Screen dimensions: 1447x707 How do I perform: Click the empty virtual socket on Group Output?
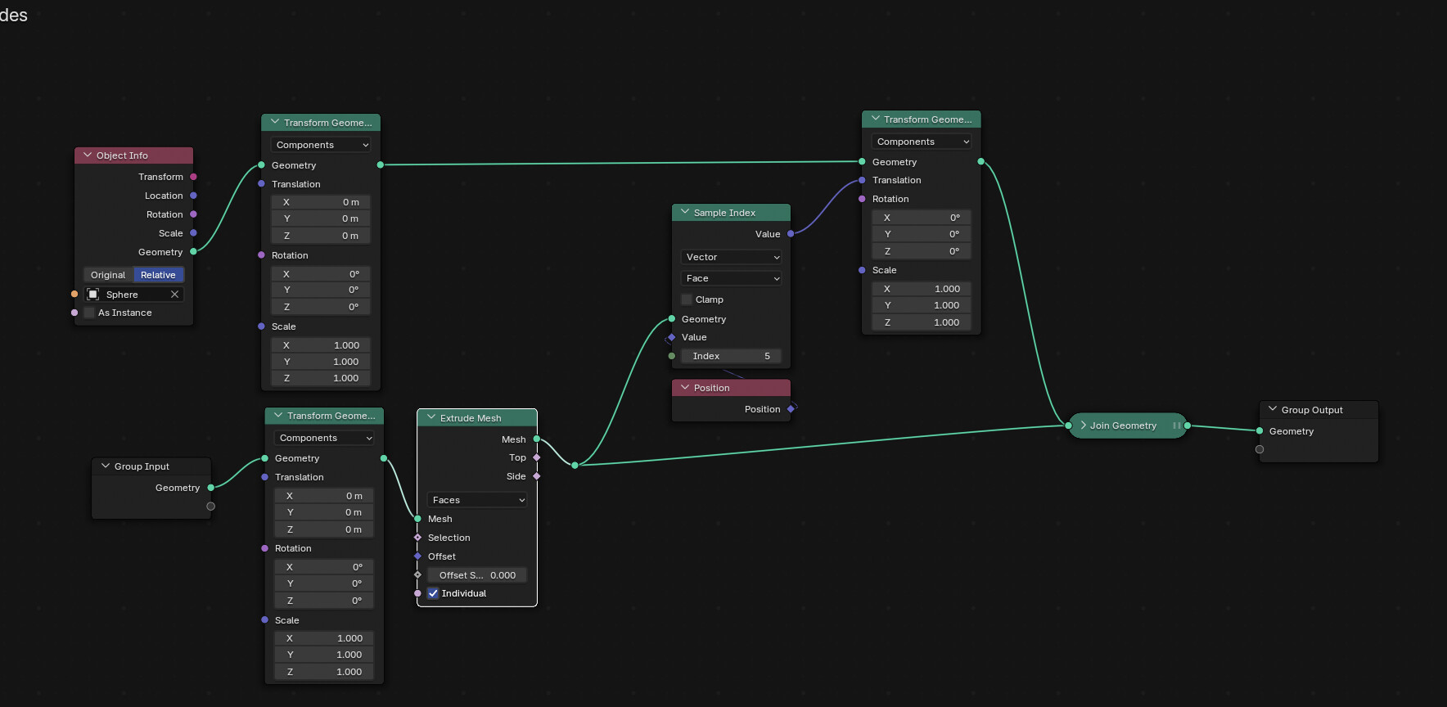coord(1260,449)
